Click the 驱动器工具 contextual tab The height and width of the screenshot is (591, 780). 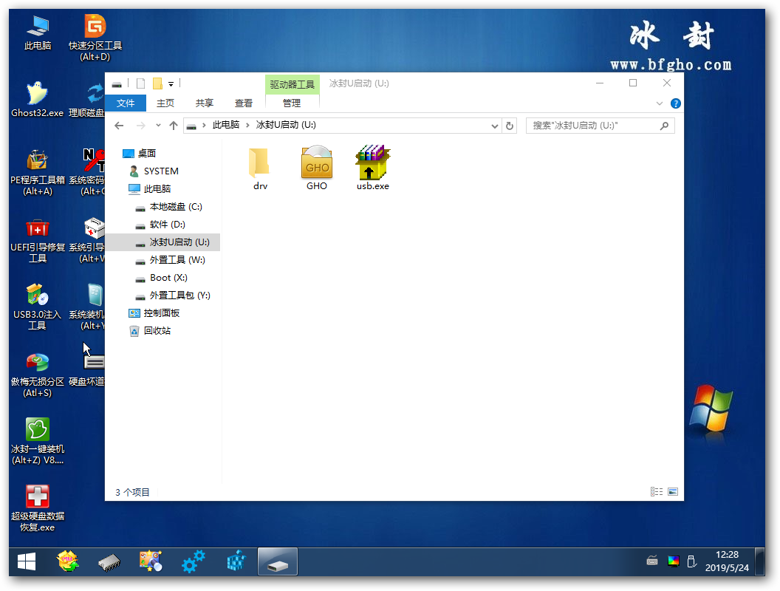pyautogui.click(x=292, y=84)
